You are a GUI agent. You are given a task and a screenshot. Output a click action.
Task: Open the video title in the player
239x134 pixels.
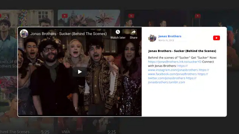point(68,34)
